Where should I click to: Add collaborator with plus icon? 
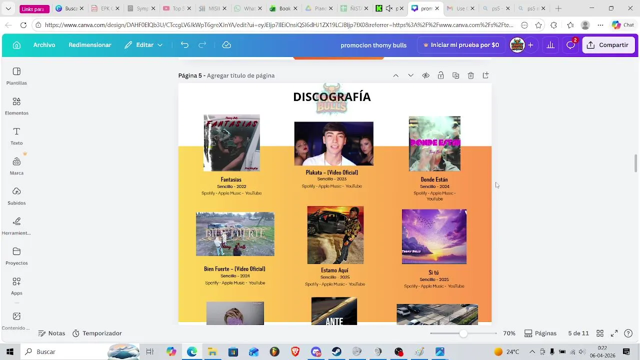point(530,45)
